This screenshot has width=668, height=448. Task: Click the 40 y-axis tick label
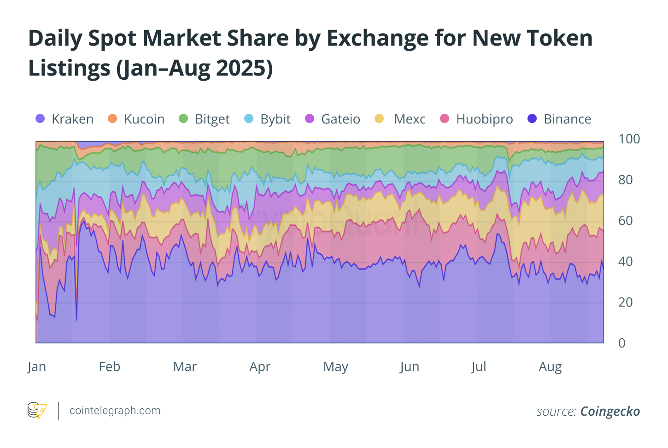point(625,261)
